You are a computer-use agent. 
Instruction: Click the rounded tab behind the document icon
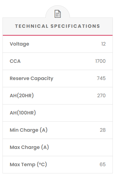click(x=58, y=12)
